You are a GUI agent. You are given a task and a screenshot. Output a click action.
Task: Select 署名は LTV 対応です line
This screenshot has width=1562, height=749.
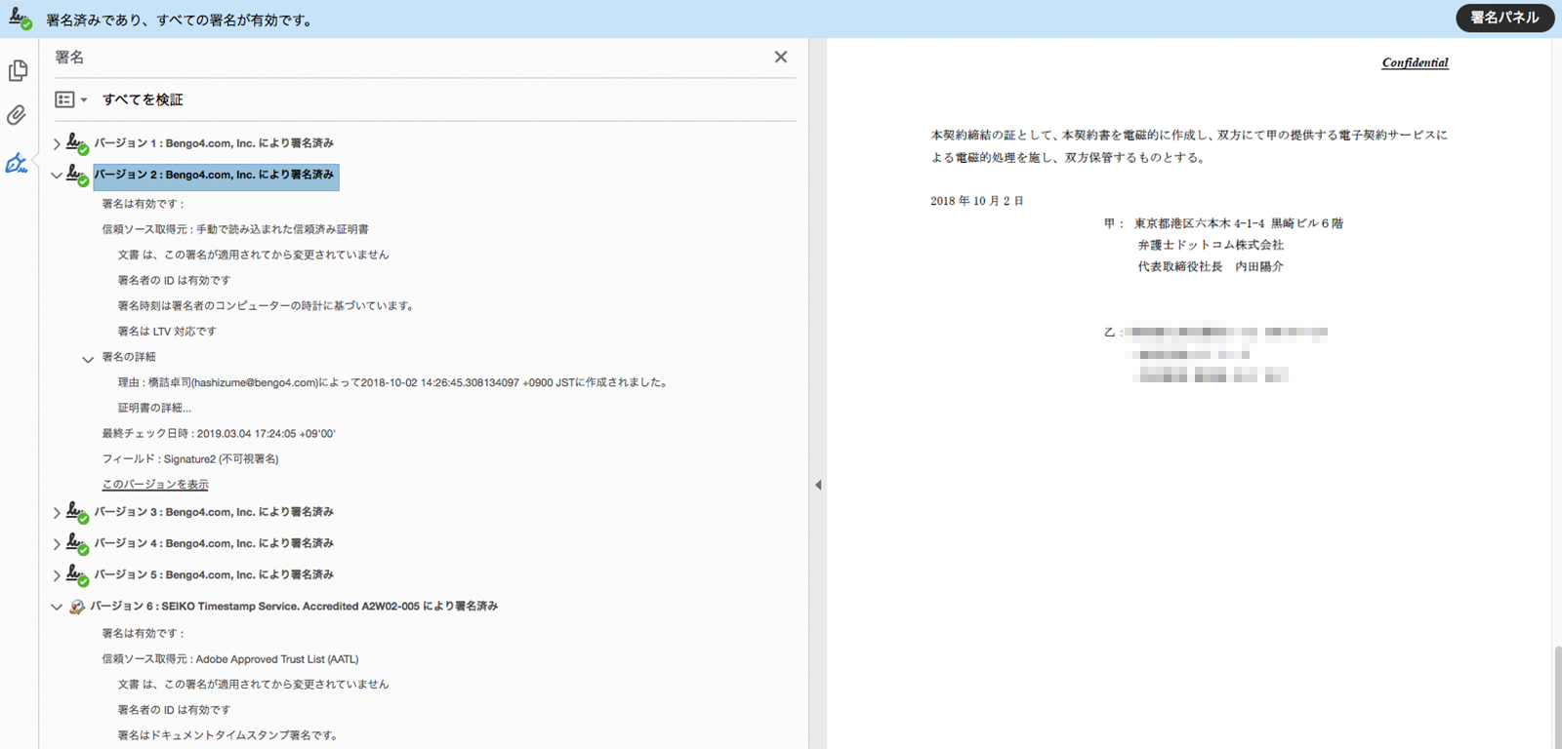167,332
